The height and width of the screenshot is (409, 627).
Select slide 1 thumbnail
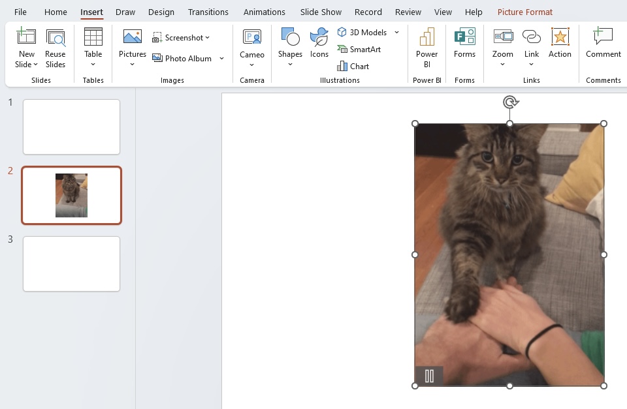[72, 127]
